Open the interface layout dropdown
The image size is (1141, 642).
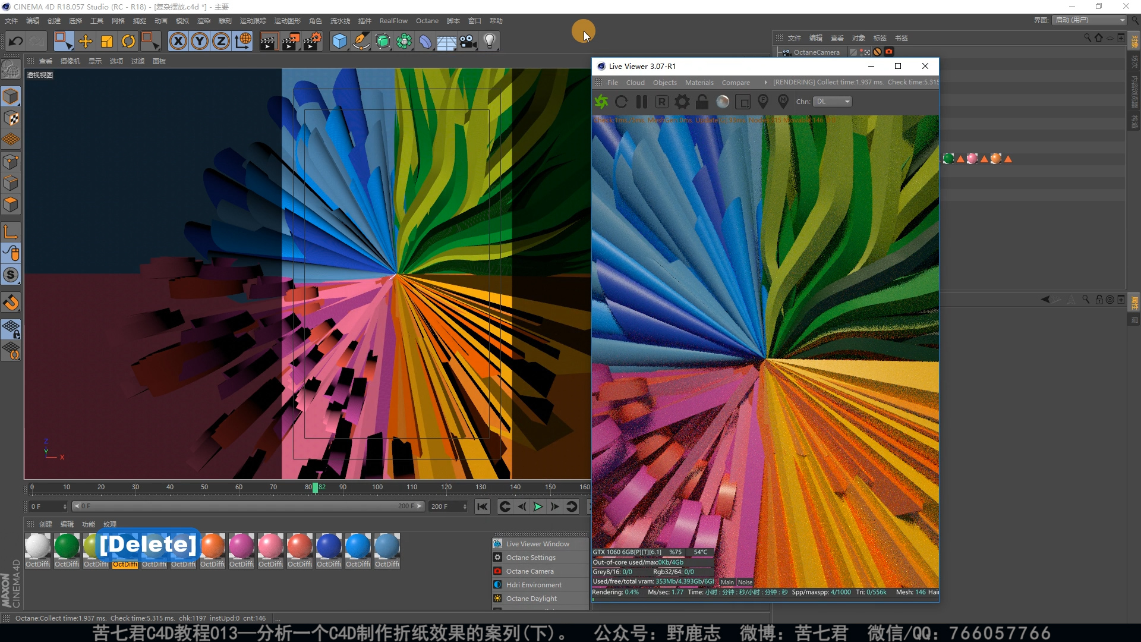click(1090, 20)
